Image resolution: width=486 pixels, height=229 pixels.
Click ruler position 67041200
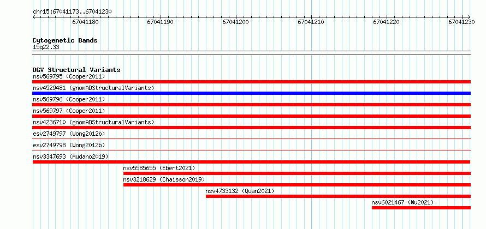[x=236, y=22]
